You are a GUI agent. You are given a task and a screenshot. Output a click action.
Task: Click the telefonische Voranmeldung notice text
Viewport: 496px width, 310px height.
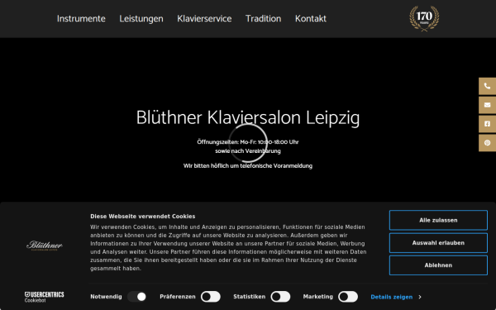pyautogui.click(x=248, y=166)
